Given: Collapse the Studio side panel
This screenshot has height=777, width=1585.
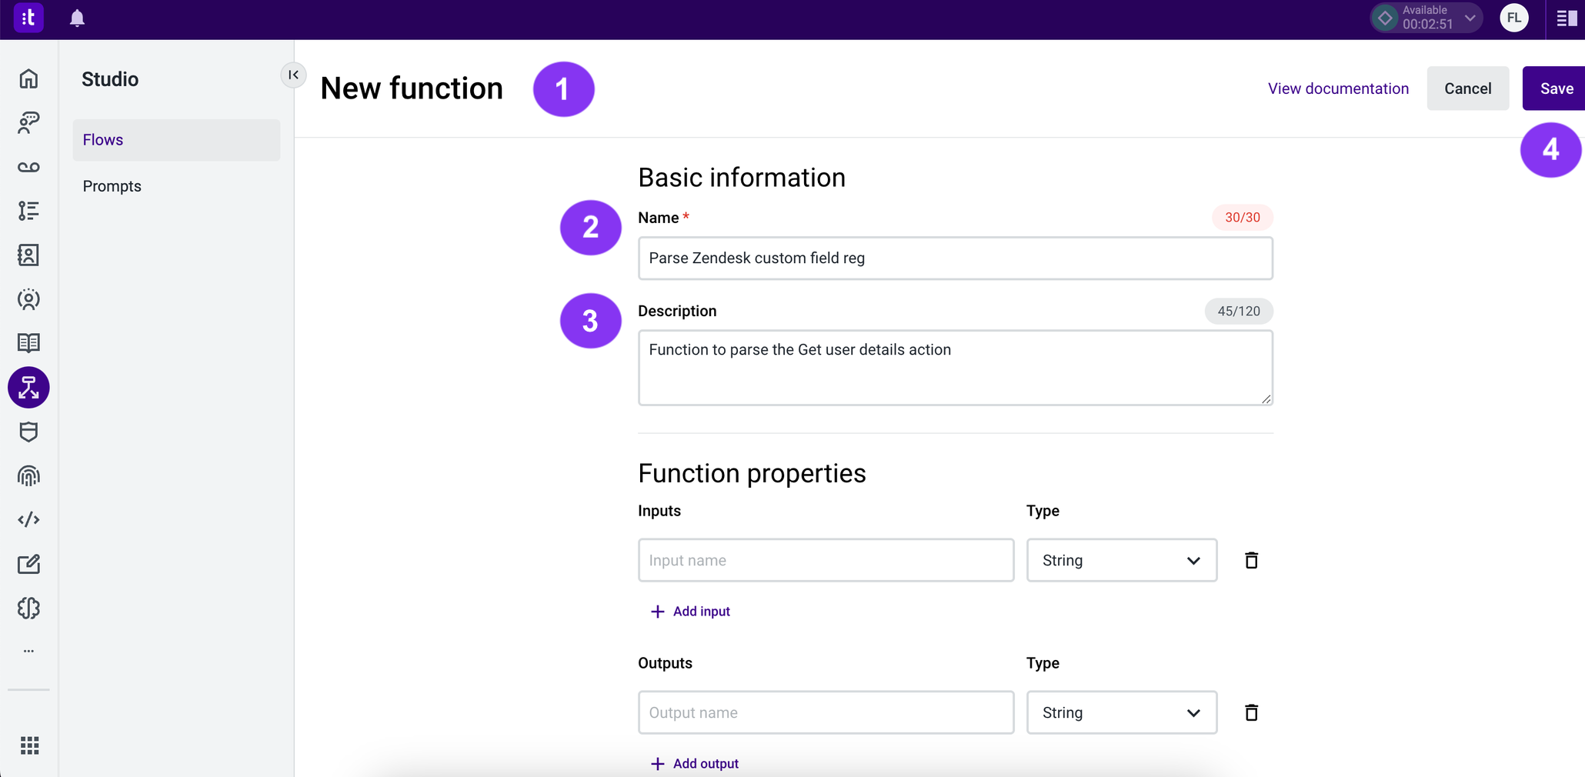Looking at the screenshot, I should click(293, 75).
